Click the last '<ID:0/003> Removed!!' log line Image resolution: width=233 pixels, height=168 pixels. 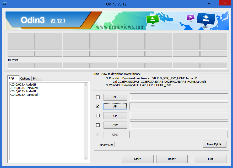click(x=25, y=95)
